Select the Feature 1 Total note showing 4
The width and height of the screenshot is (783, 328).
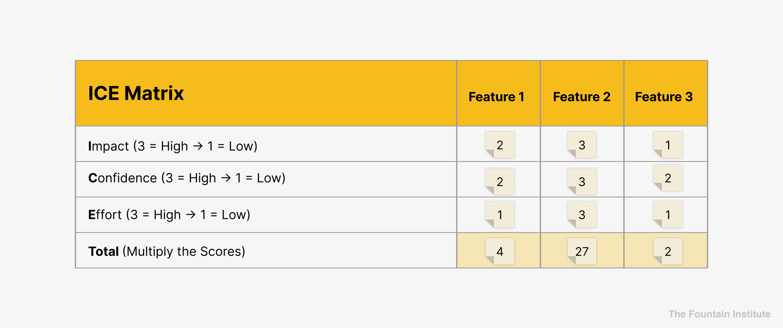tap(500, 251)
